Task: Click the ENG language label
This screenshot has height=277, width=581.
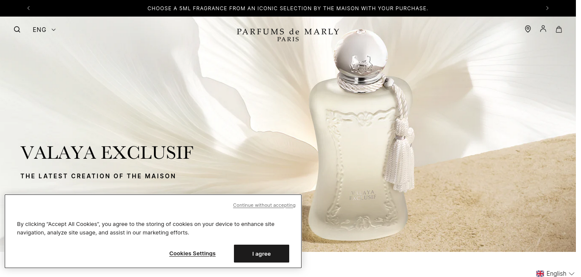Action: pos(40,29)
